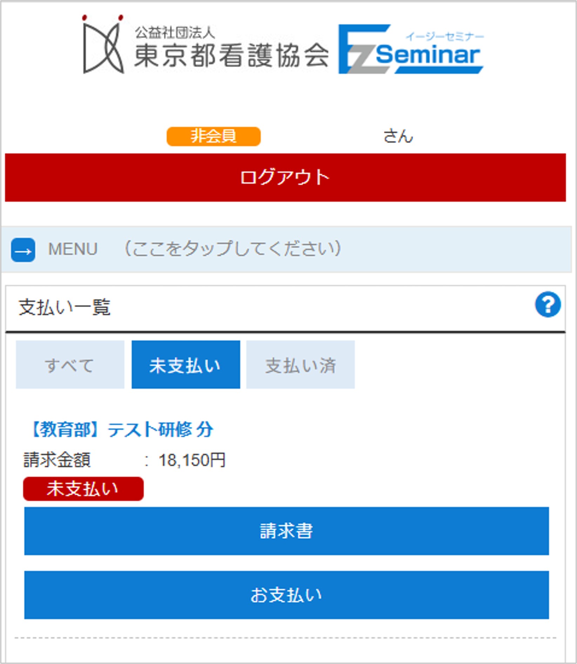Show all payments with すべて tab
Screen dimensions: 577x664
pos(70,365)
